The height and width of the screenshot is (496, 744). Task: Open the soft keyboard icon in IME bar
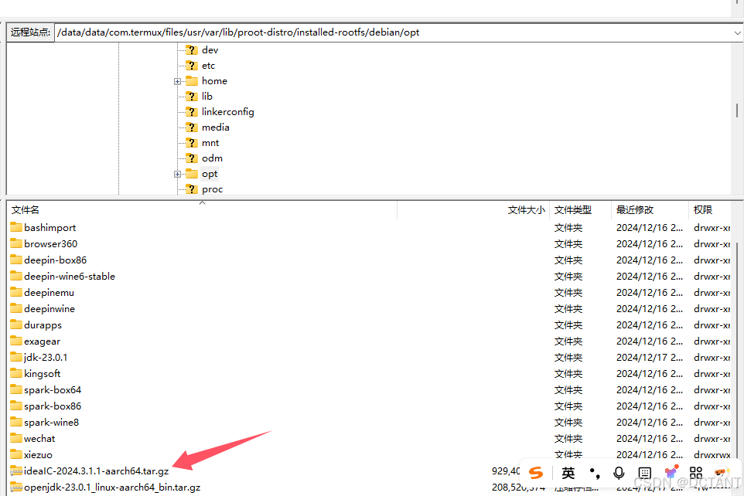coord(644,474)
